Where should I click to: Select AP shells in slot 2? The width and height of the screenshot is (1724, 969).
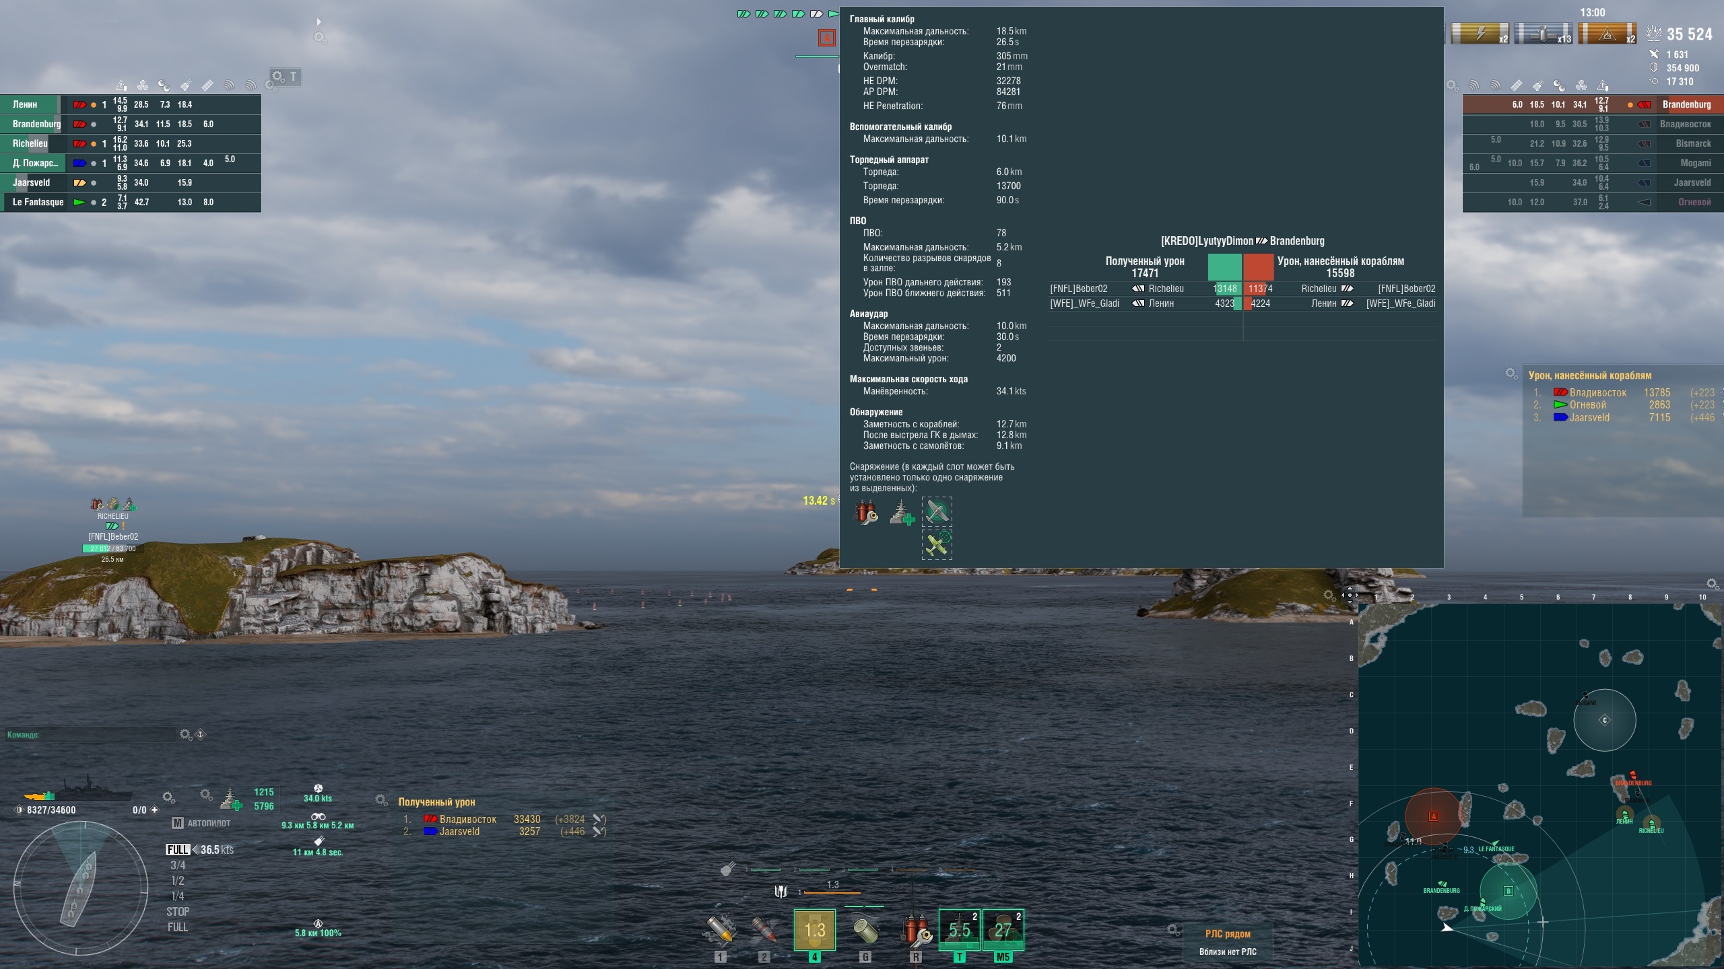[x=764, y=930]
